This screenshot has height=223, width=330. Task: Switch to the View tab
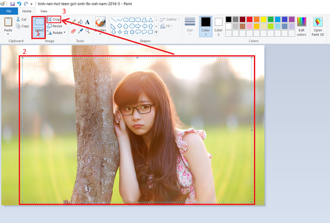pos(44,11)
